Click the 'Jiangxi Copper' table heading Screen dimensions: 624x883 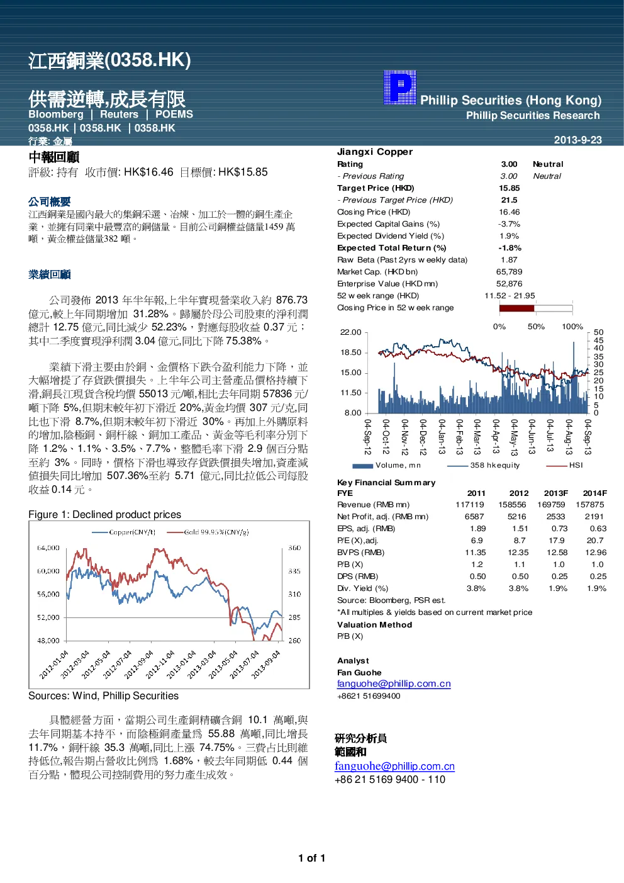(x=375, y=152)
